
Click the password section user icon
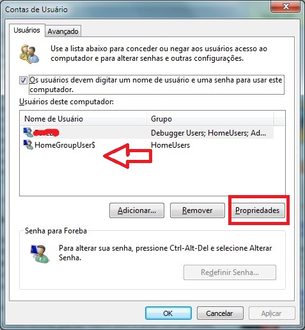tap(40, 254)
